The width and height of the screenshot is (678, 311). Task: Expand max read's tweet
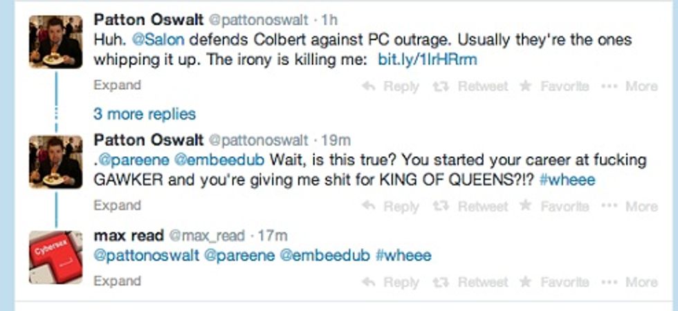pyautogui.click(x=117, y=281)
